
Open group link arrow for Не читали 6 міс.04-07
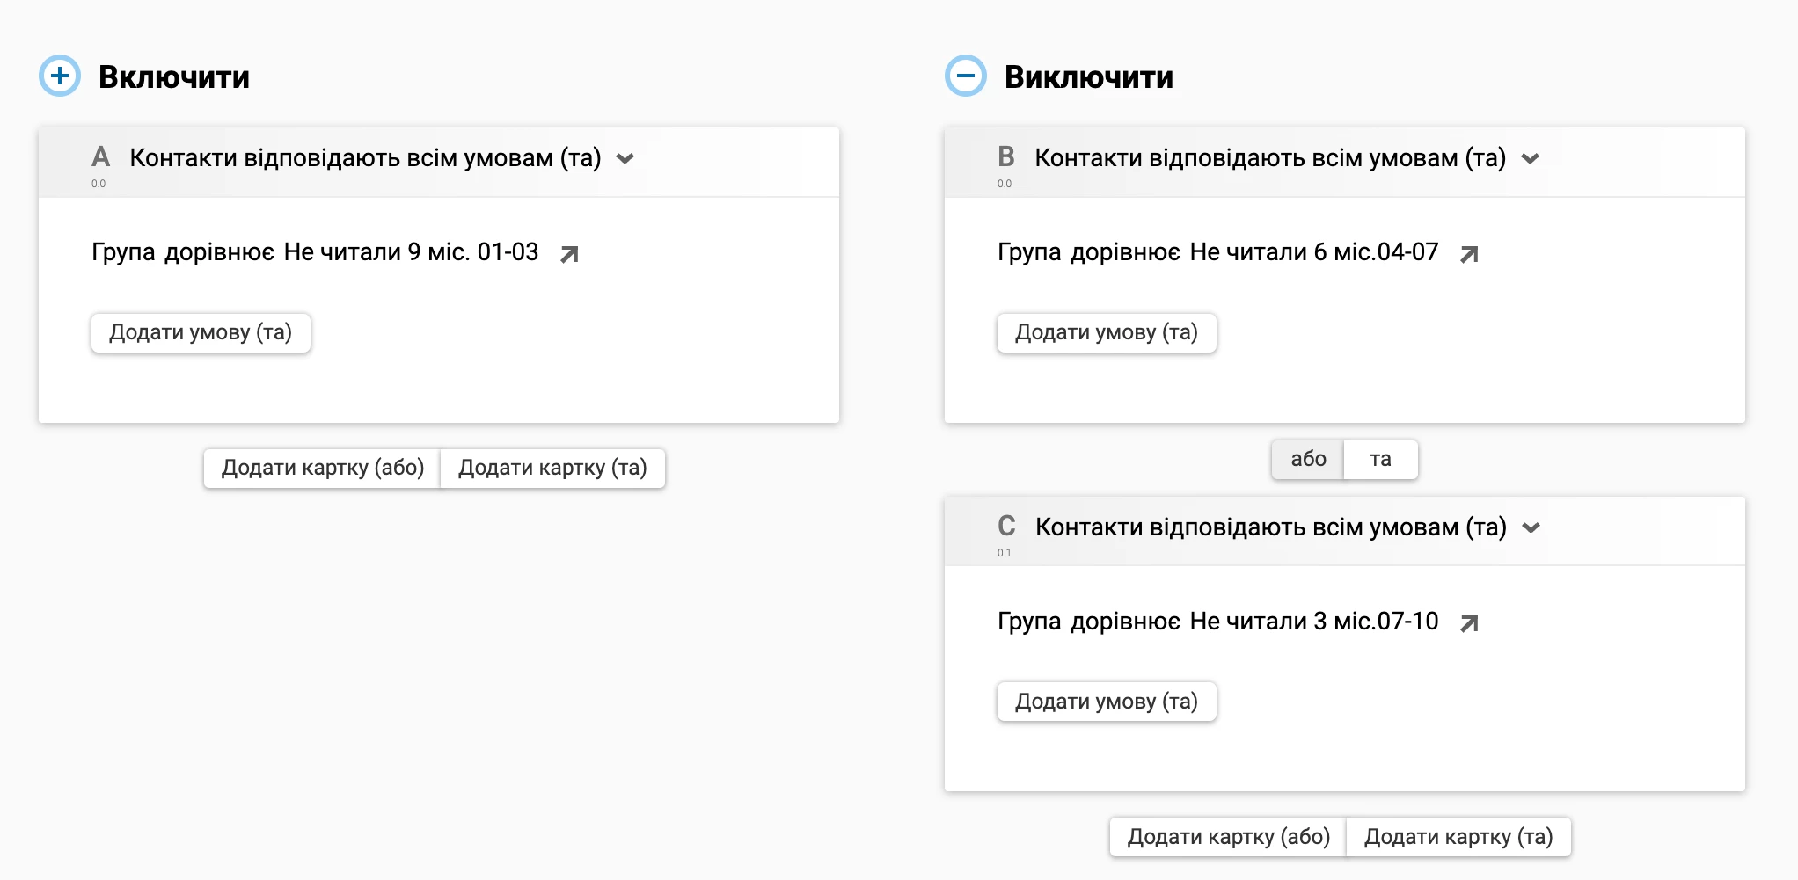(x=1469, y=254)
